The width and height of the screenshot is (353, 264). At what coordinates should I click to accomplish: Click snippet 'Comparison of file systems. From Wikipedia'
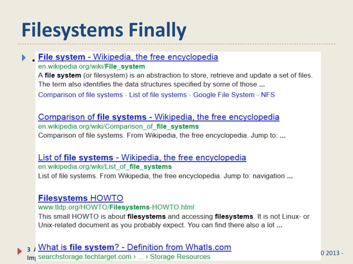pyautogui.click(x=162, y=135)
